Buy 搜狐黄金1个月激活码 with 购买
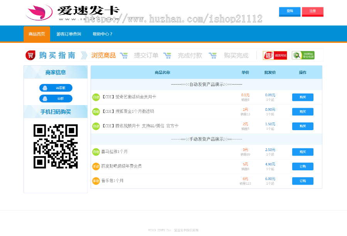 (303, 112)
